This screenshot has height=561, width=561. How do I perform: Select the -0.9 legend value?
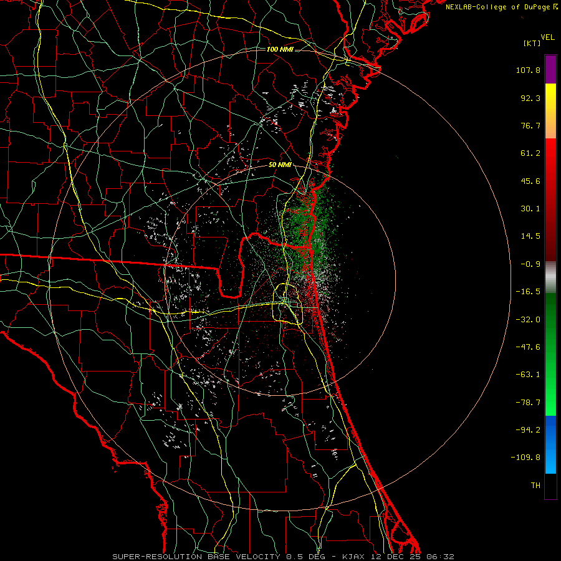[x=530, y=264]
